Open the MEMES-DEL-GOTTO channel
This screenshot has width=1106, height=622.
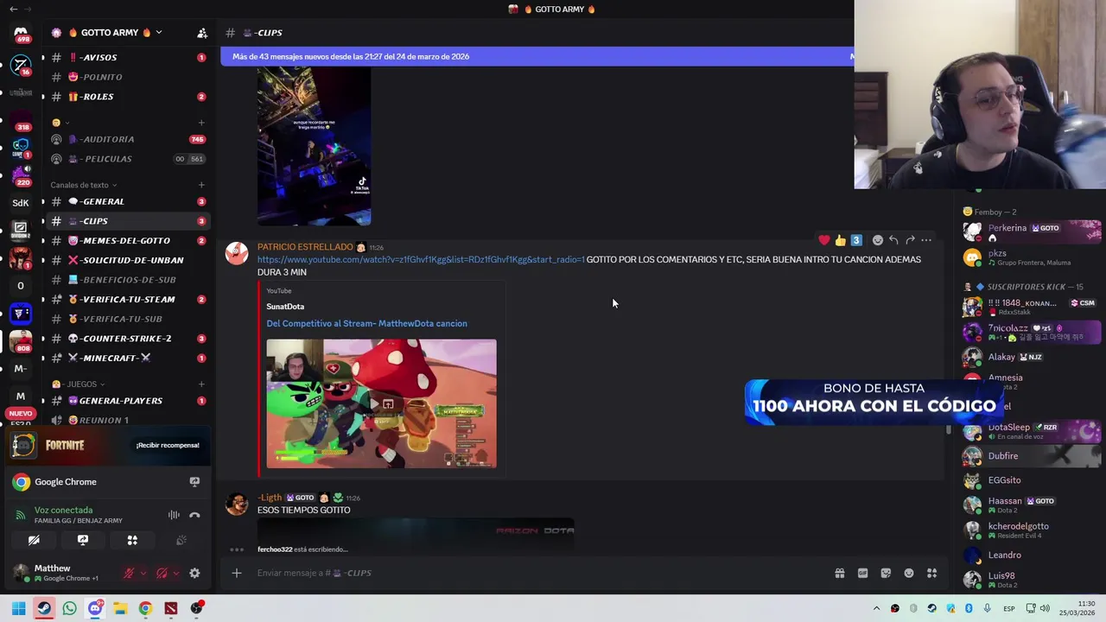tap(126, 240)
